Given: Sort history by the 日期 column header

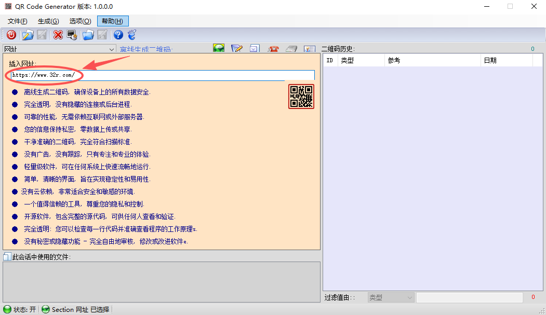Looking at the screenshot, I should 507,60.
